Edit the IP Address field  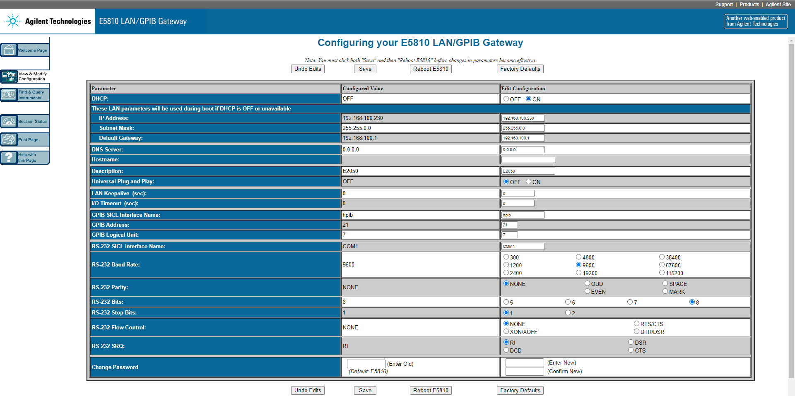point(523,118)
